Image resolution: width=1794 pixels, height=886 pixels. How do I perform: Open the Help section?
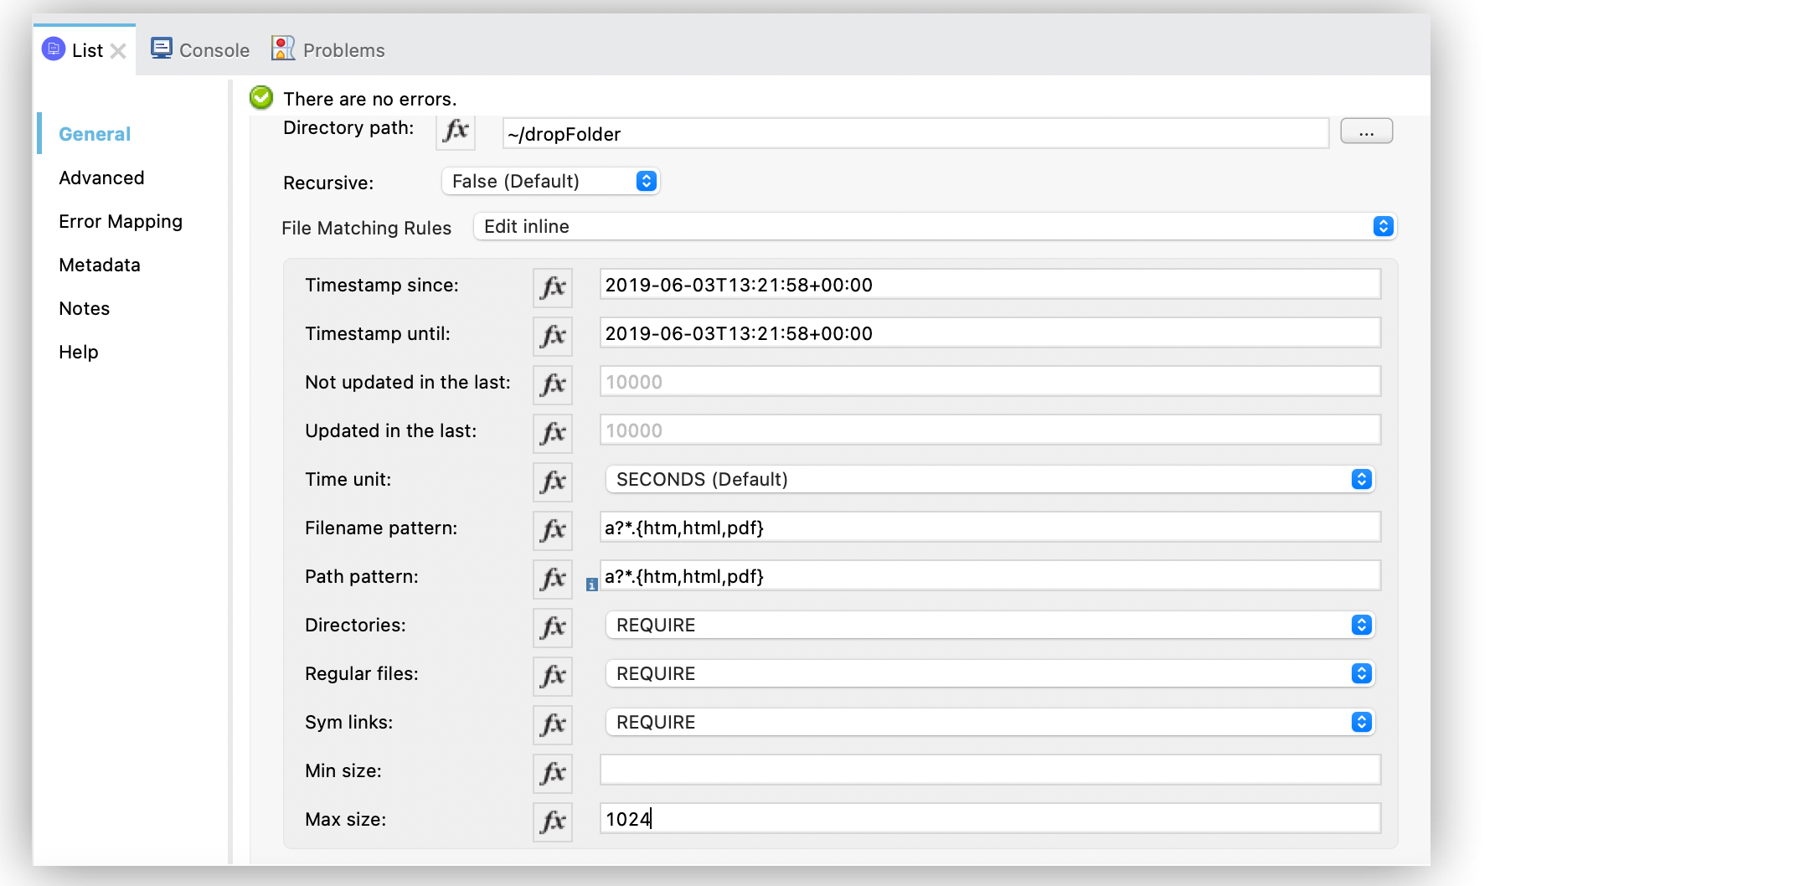click(x=79, y=352)
